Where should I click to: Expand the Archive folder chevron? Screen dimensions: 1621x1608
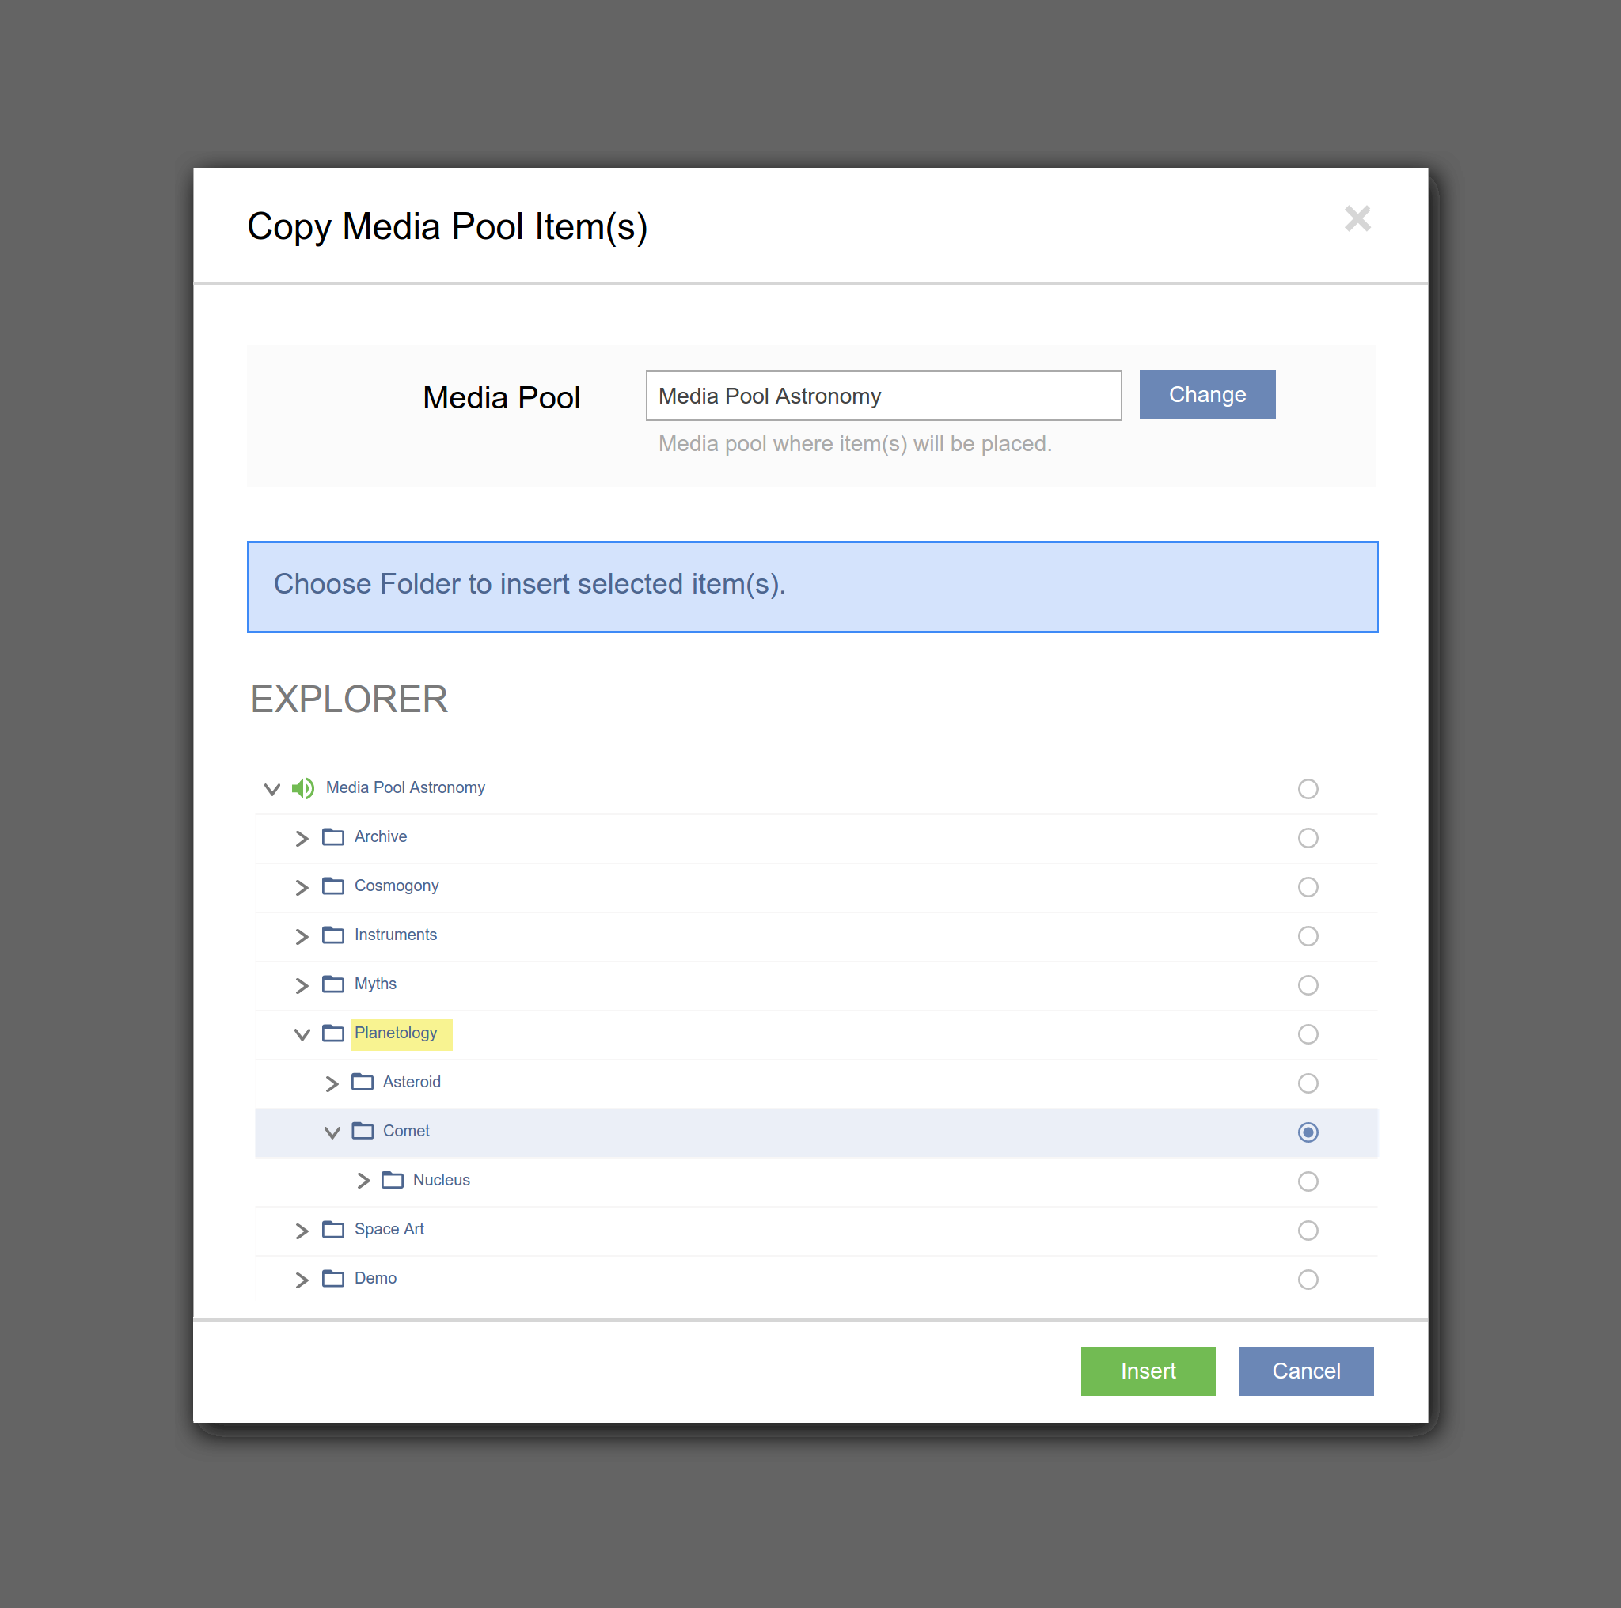[302, 838]
